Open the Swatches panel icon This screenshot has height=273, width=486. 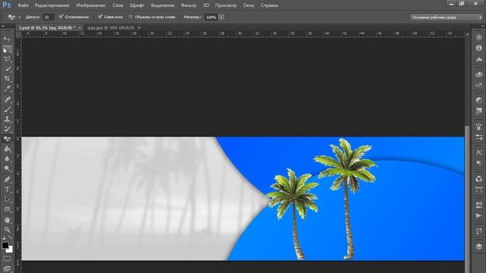[479, 85]
